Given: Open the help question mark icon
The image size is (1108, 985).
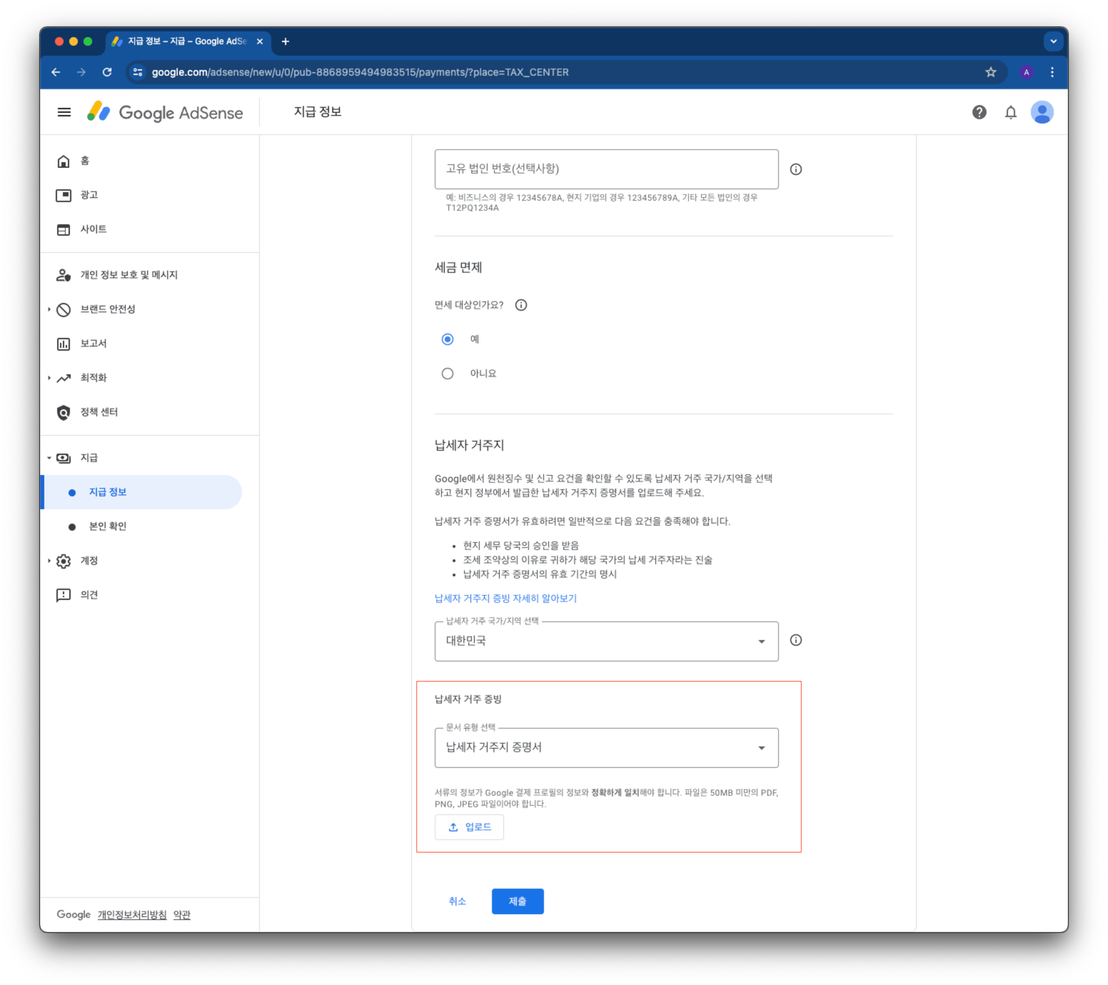Looking at the screenshot, I should [979, 113].
